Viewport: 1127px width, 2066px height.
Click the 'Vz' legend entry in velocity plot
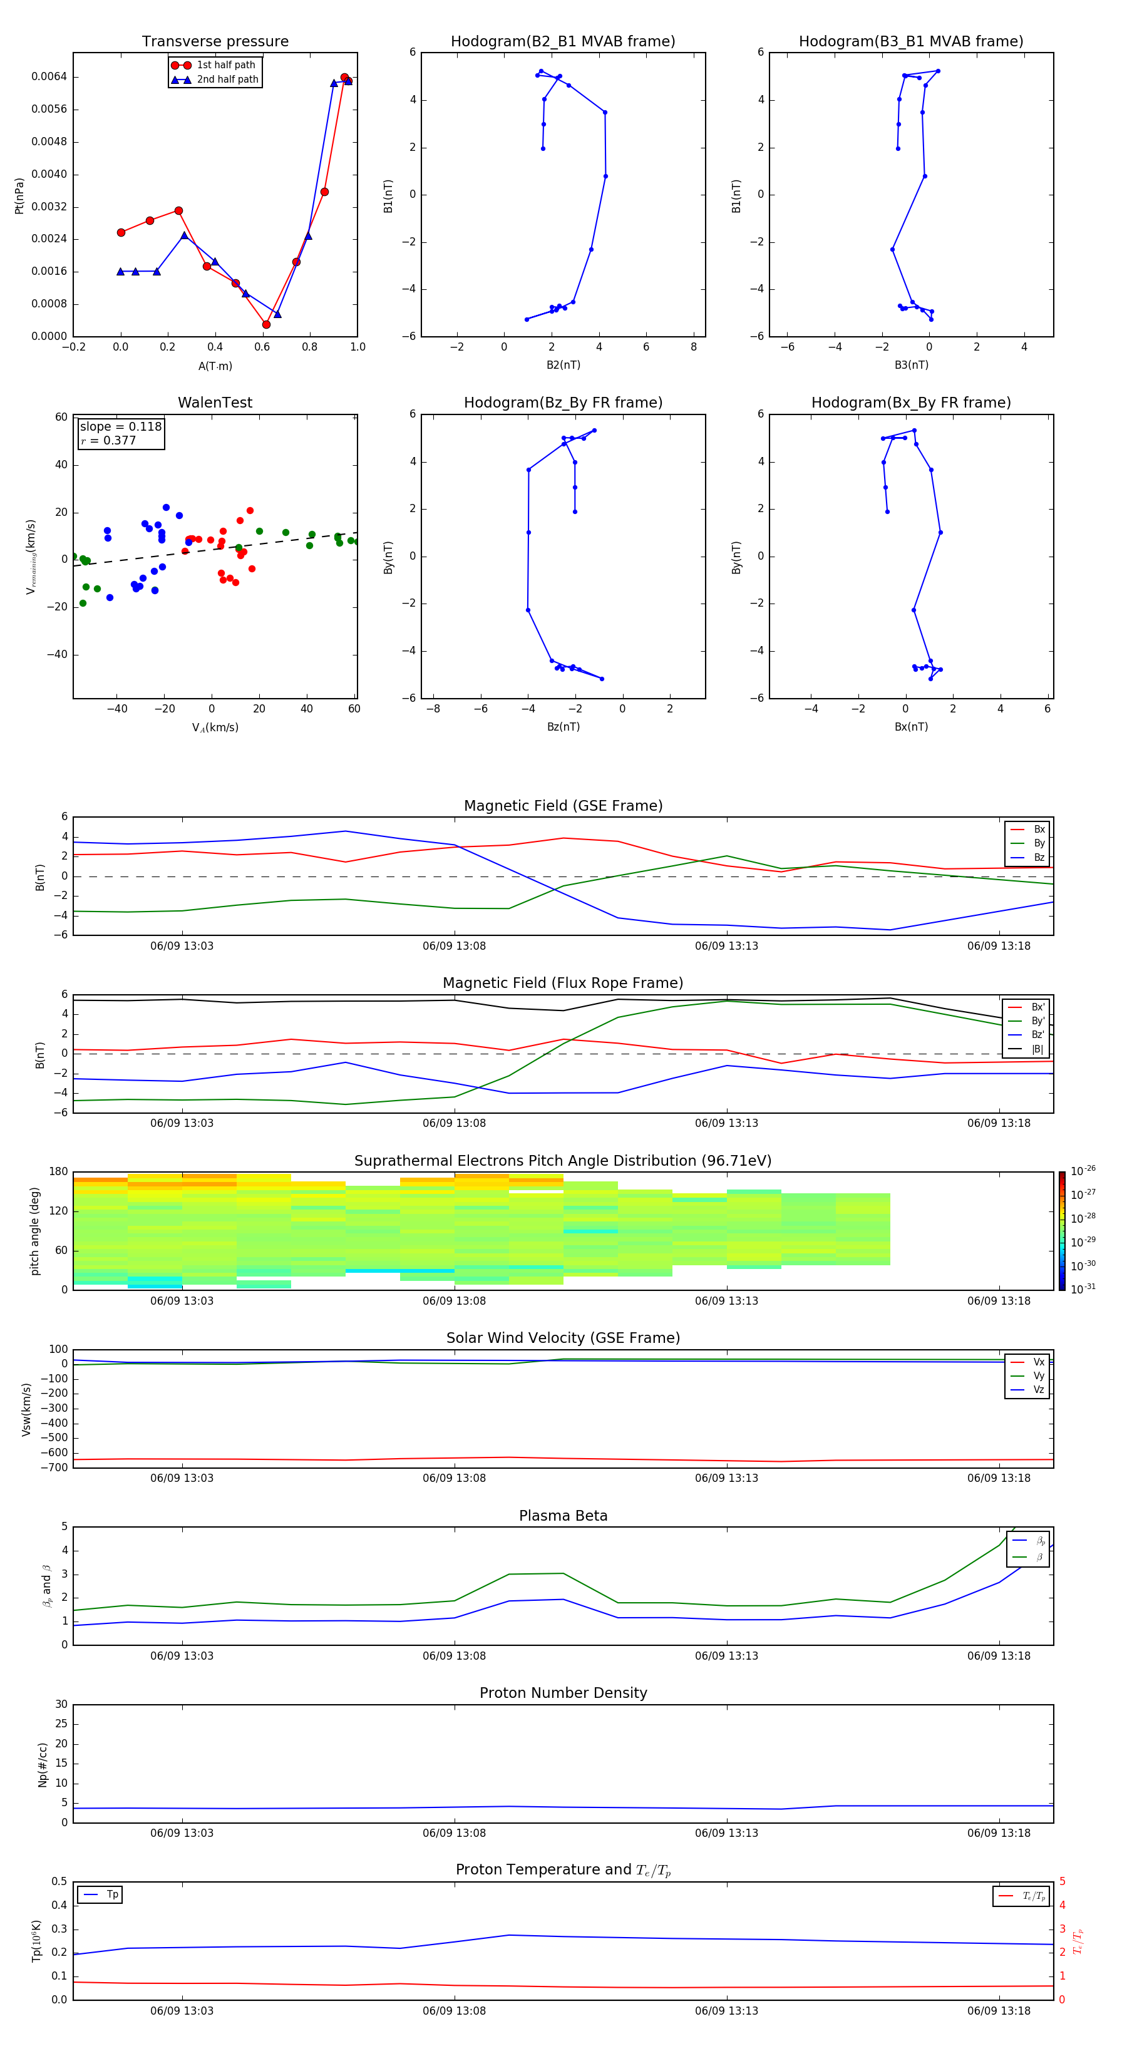[1028, 1389]
